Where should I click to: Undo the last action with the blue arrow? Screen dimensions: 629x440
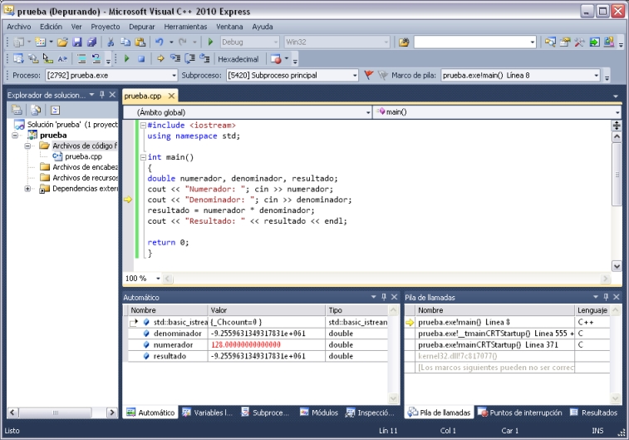click(x=160, y=42)
